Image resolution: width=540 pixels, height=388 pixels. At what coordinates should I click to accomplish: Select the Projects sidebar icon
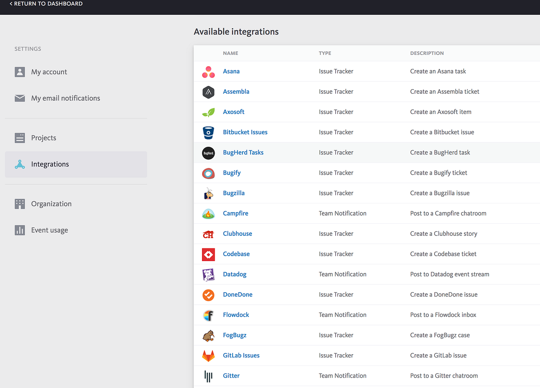(x=20, y=138)
